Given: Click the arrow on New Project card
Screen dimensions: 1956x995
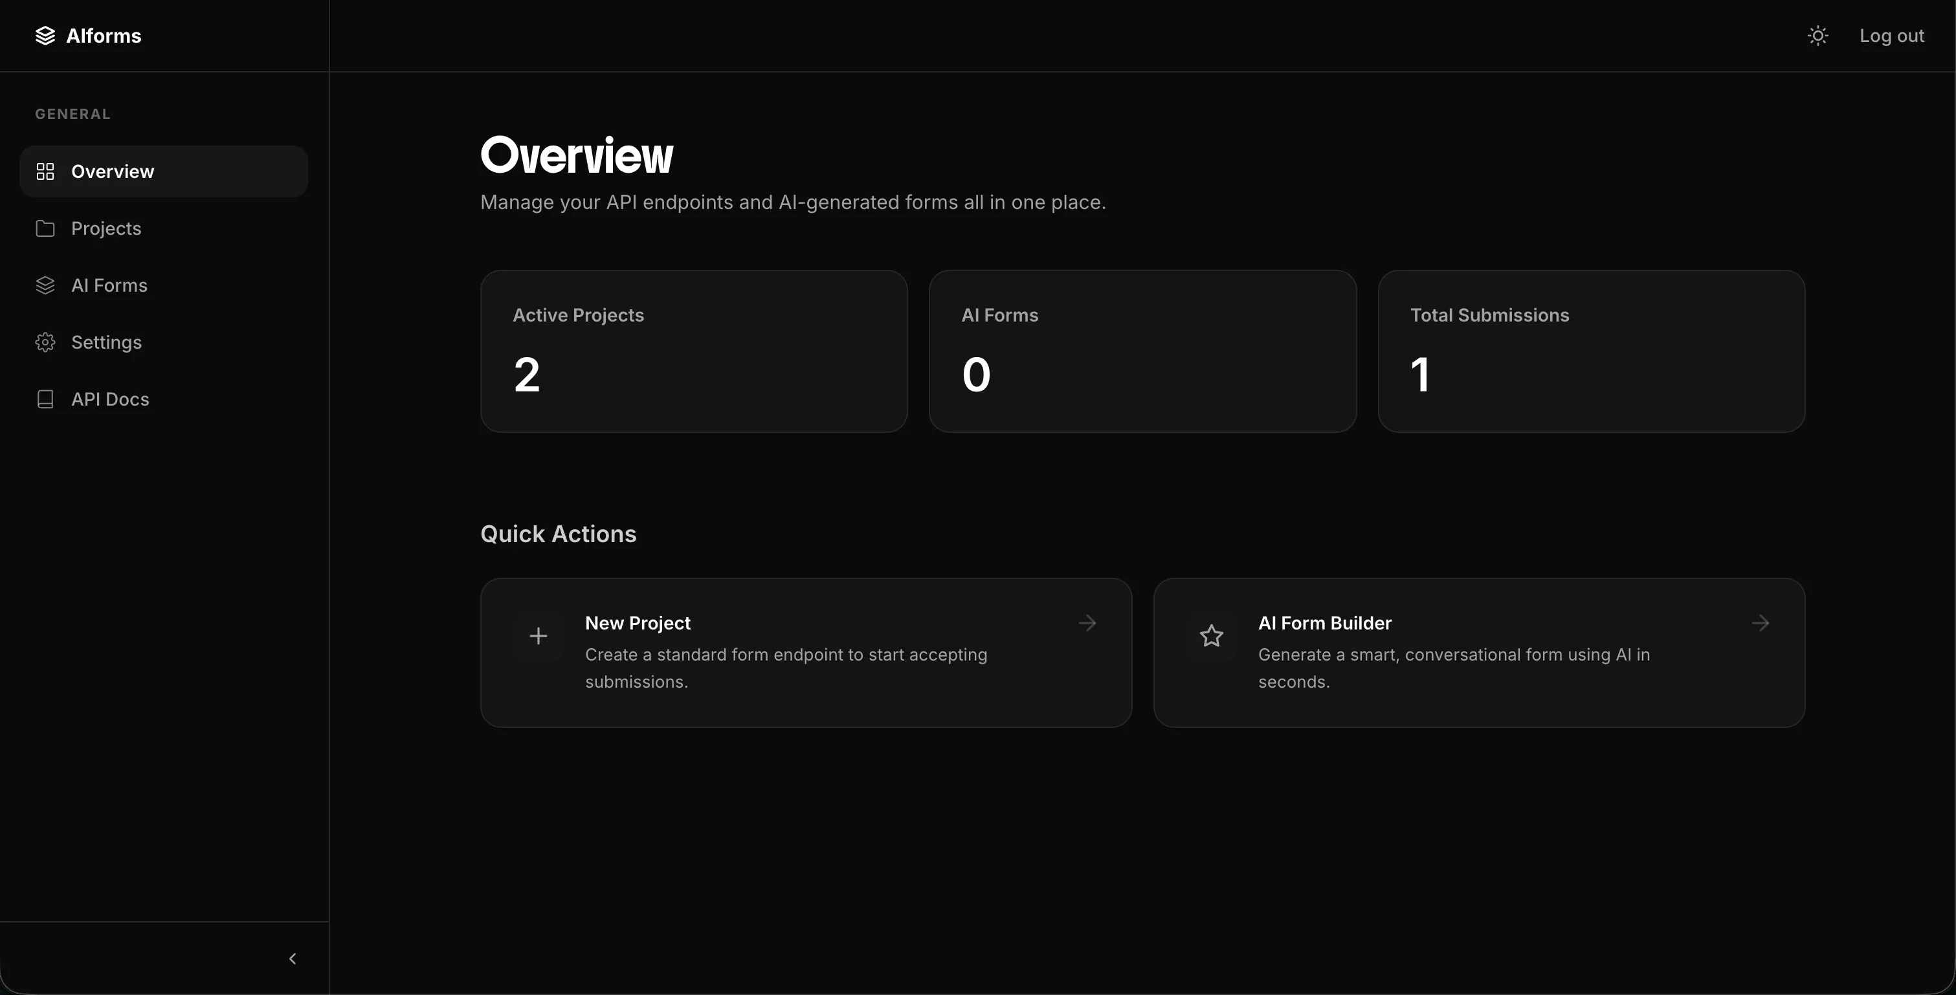Looking at the screenshot, I should point(1087,623).
